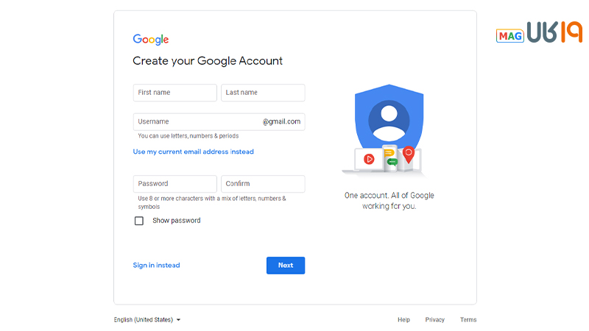Focus the Last name field
The image size is (589, 331).
tap(263, 93)
